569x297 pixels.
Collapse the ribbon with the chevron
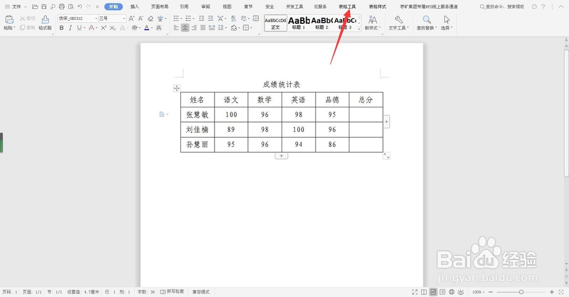tap(560, 6)
